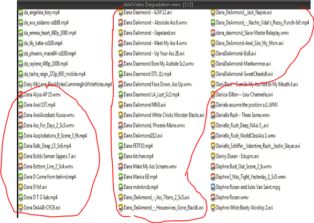This screenshot has height=223, width=314.
Task: Click the icon next to Dana DeAAB-CFC9.avi
Action: (x=21, y=208)
